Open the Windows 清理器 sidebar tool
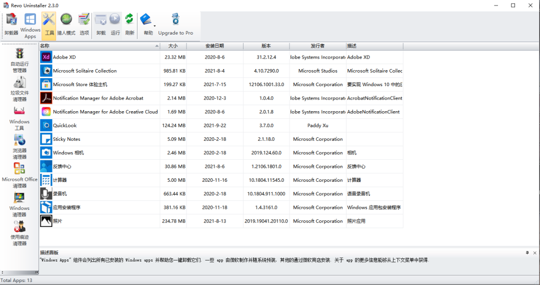 pos(19,204)
